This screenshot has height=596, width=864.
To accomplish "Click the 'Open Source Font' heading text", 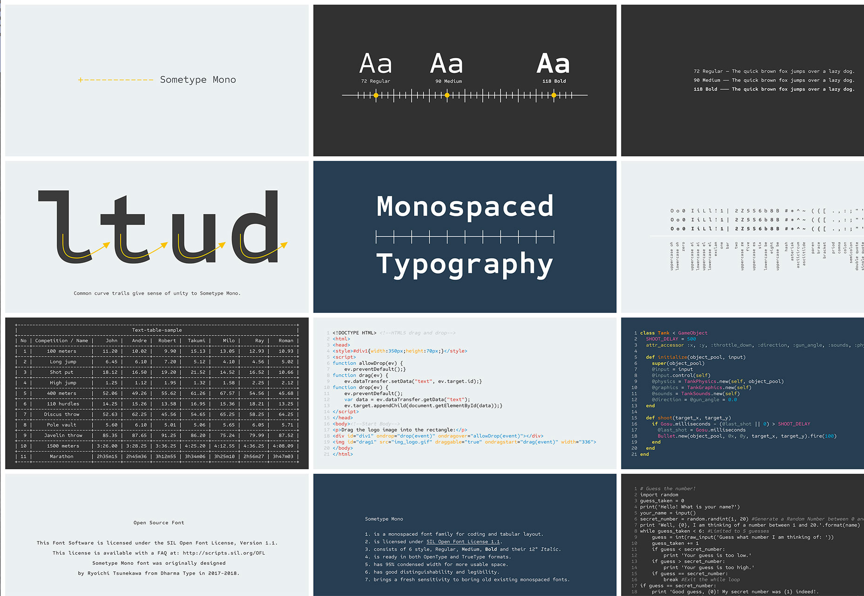I will (159, 523).
